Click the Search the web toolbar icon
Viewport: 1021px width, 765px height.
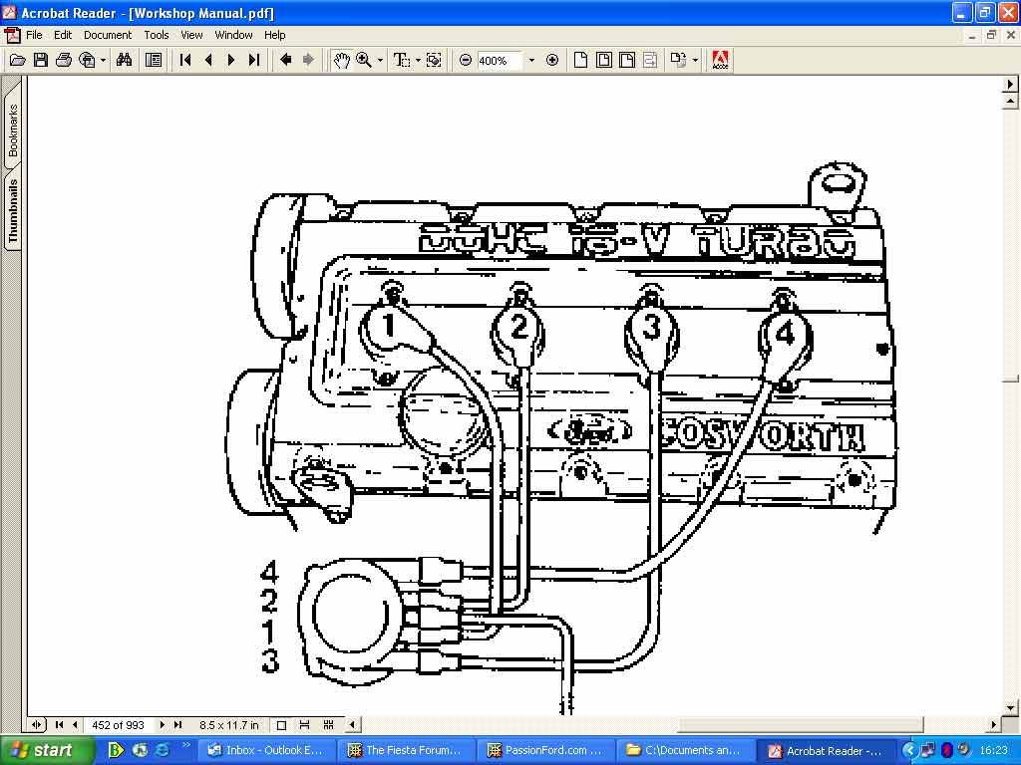click(87, 61)
